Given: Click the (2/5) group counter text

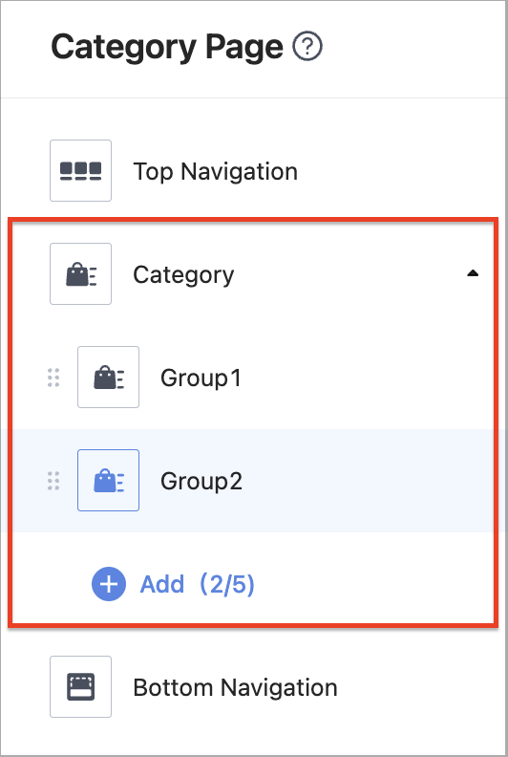Looking at the screenshot, I should click(x=226, y=585).
